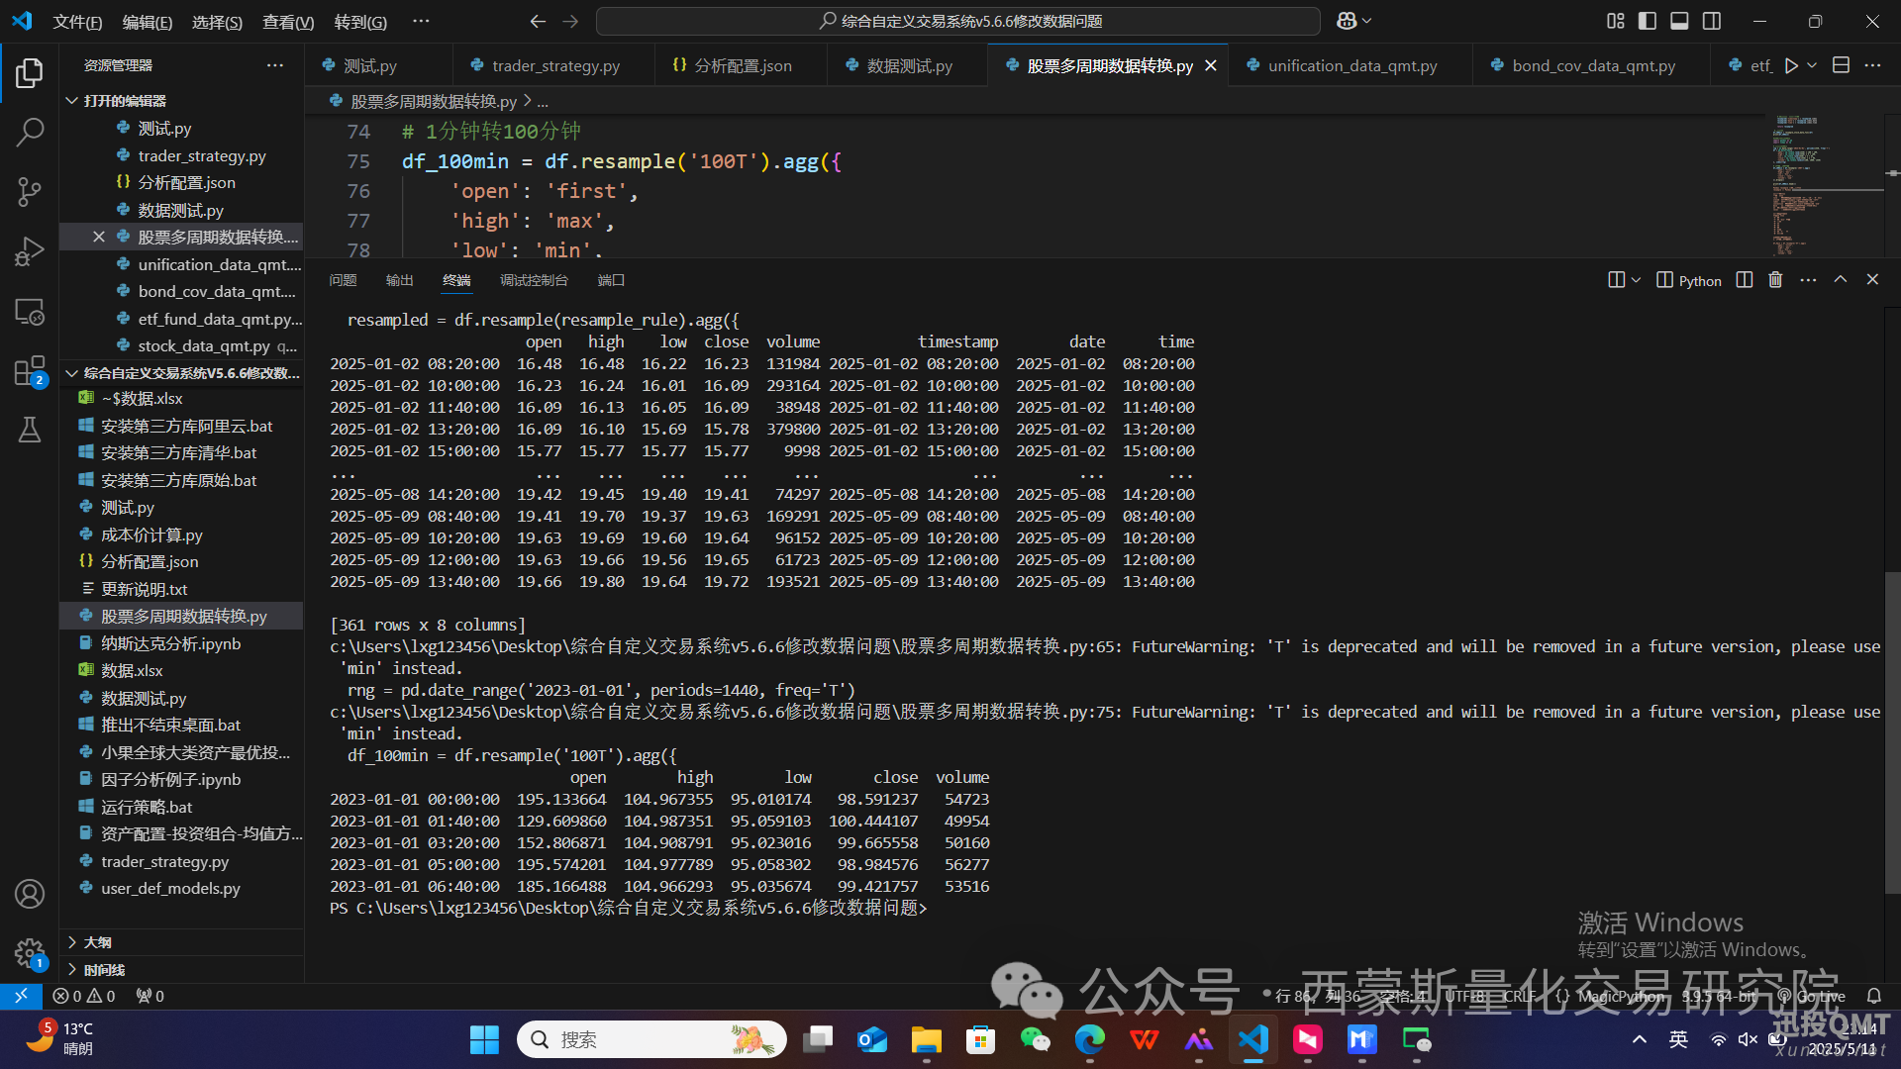Switch to unification_data_qmt.py editor tab
This screenshot has width=1901, height=1069.
(1351, 65)
